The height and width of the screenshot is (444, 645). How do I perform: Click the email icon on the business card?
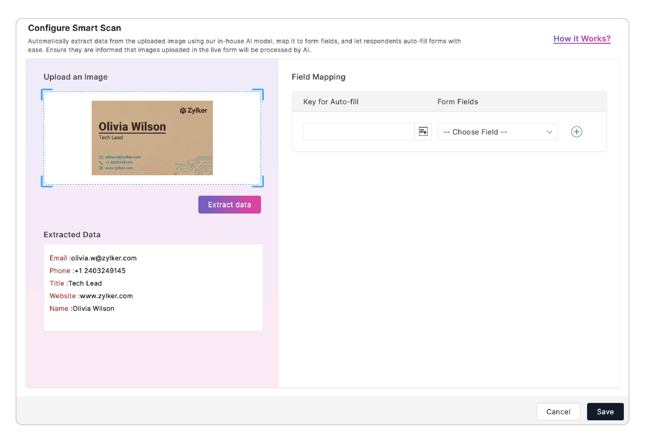[101, 157]
